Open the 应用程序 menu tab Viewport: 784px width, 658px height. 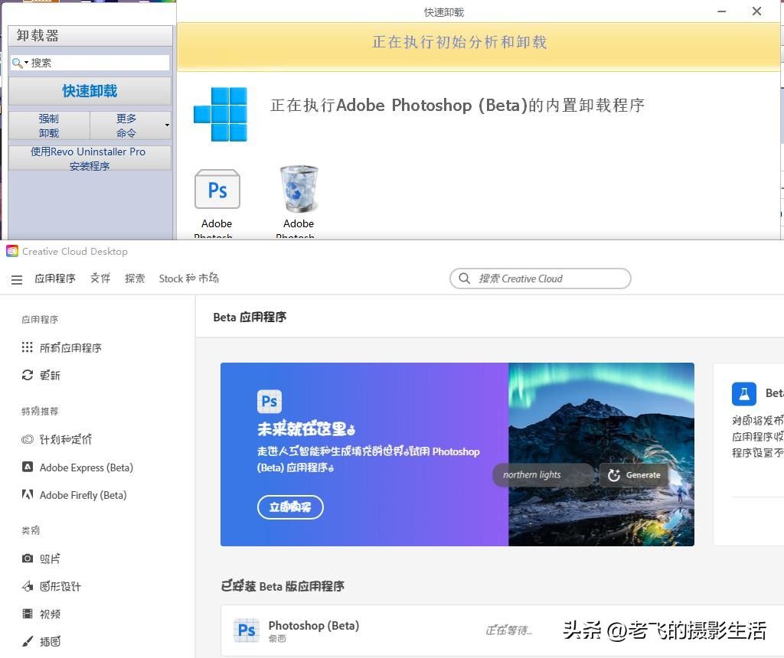click(55, 279)
